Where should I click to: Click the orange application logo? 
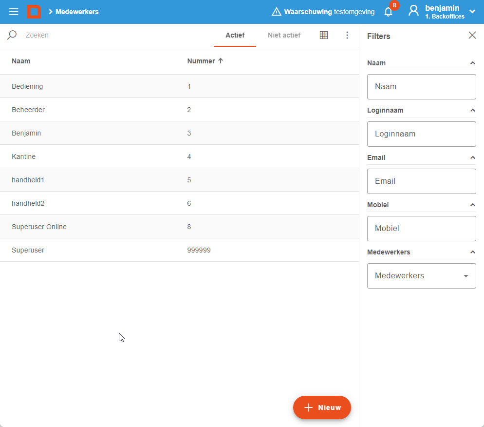34,12
